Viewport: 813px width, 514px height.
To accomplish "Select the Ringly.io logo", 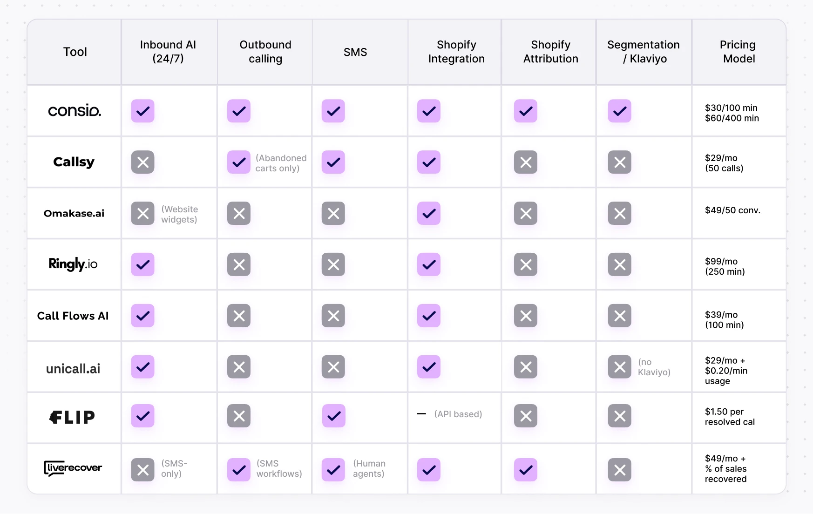I will [73, 264].
